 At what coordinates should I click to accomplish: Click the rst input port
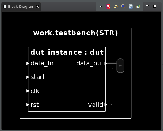[28, 105]
